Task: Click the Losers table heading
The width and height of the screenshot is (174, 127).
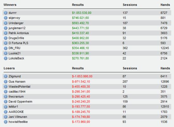Action: pyautogui.click(x=9, y=68)
